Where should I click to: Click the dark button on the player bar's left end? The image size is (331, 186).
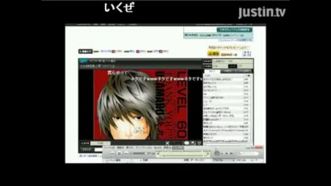coord(85,143)
